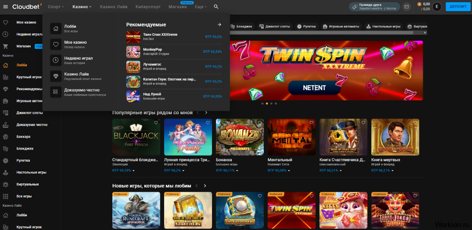Click the blue ДЕПОЗИТ button
This screenshot has height=230, width=472.
pyautogui.click(x=458, y=7)
